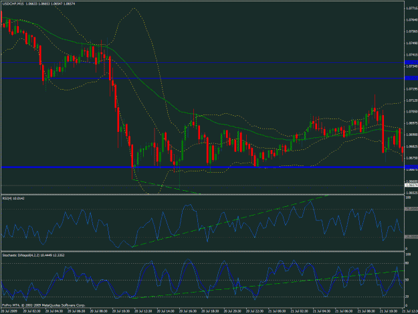Click the 1.06825 price scale label
Screen dimensions: 418x314
[411, 147]
